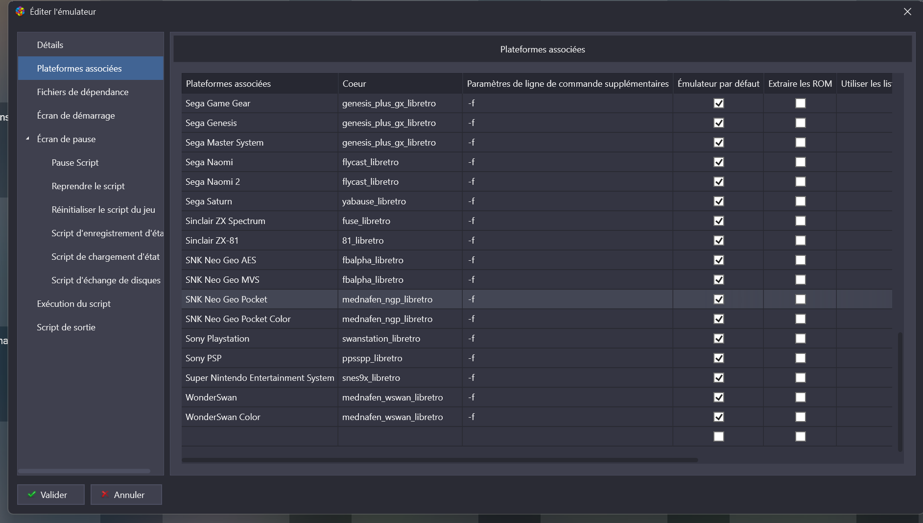Enable Extraire les ROM for Sega Genesis

click(x=801, y=123)
